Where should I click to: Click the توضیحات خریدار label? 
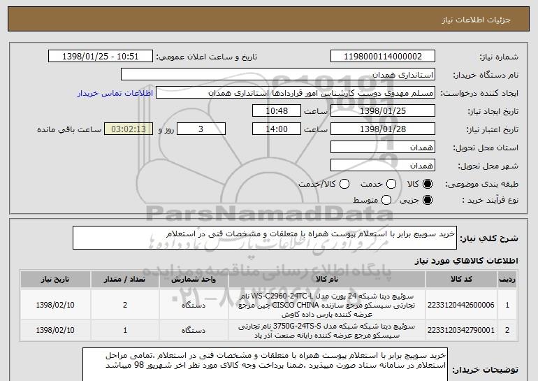click(485, 370)
